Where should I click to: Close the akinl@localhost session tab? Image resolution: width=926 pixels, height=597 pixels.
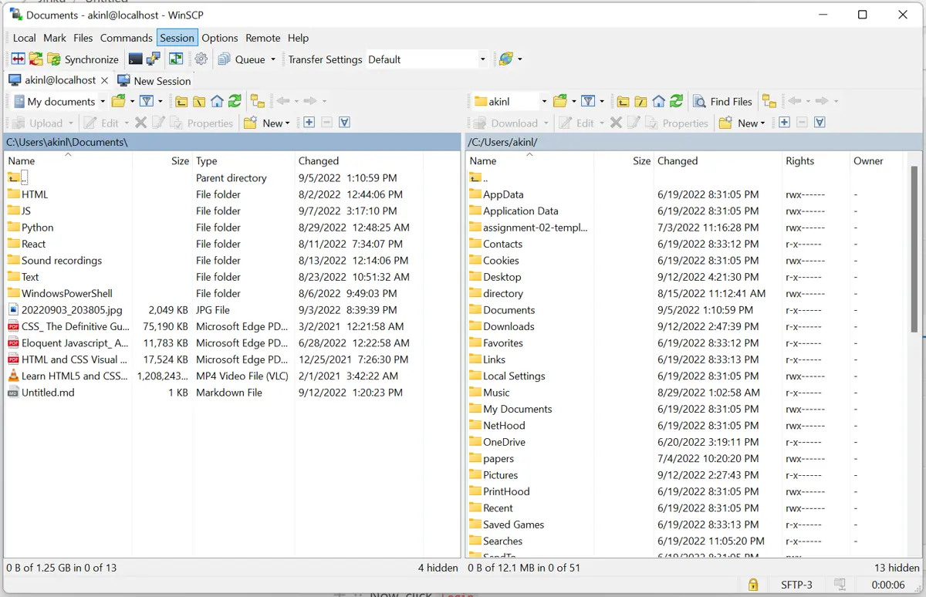[105, 80]
